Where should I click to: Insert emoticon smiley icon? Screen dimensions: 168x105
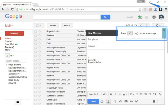(136, 101)
